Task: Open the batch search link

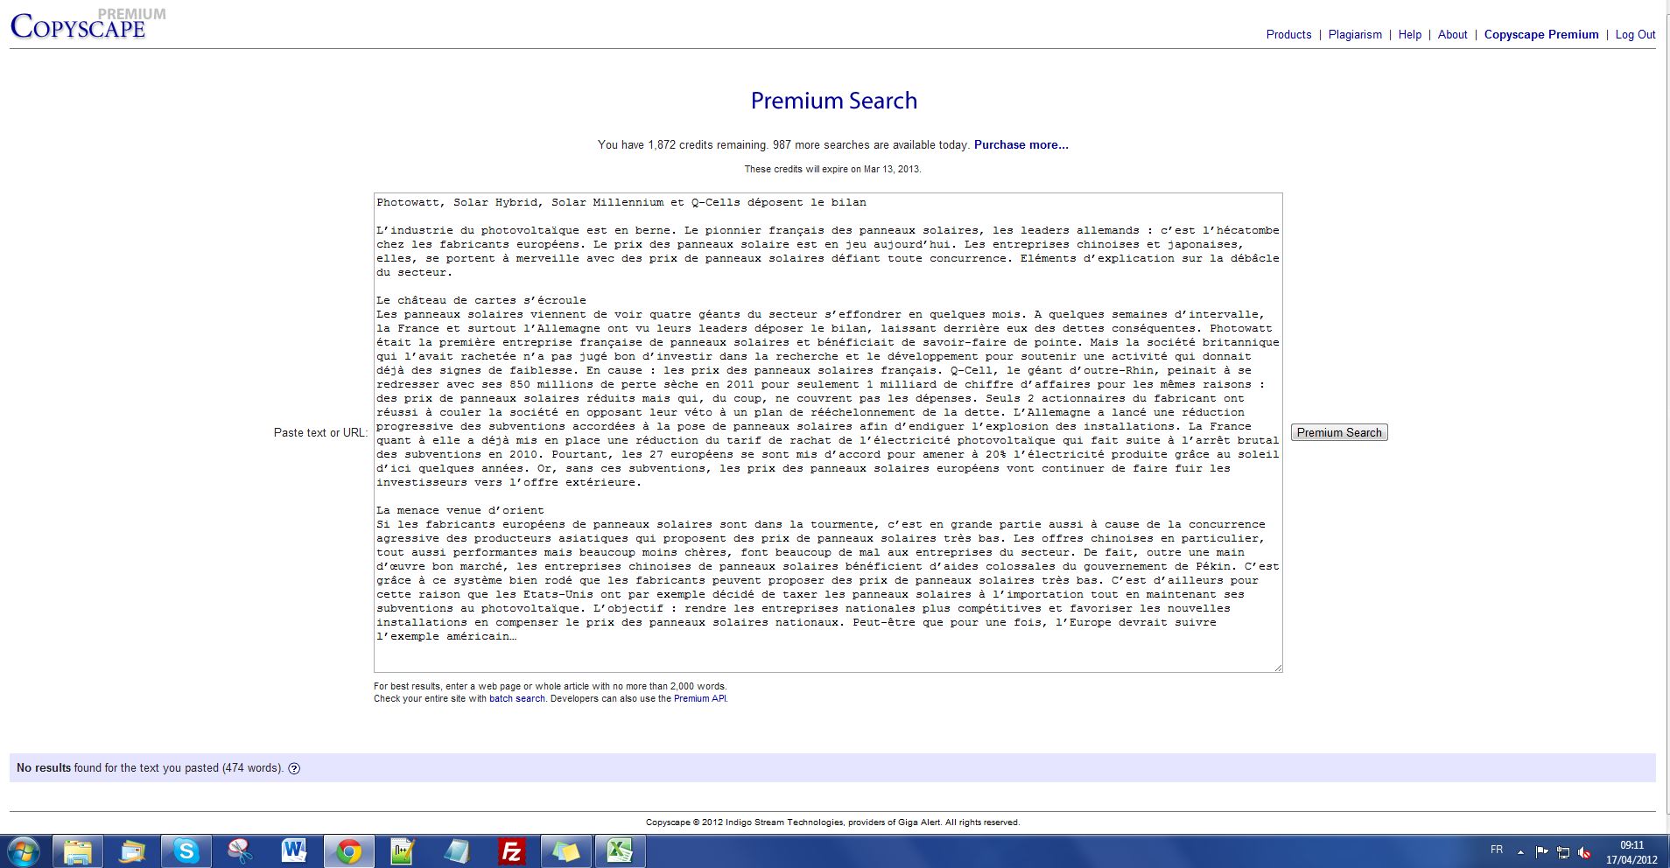Action: click(x=516, y=699)
